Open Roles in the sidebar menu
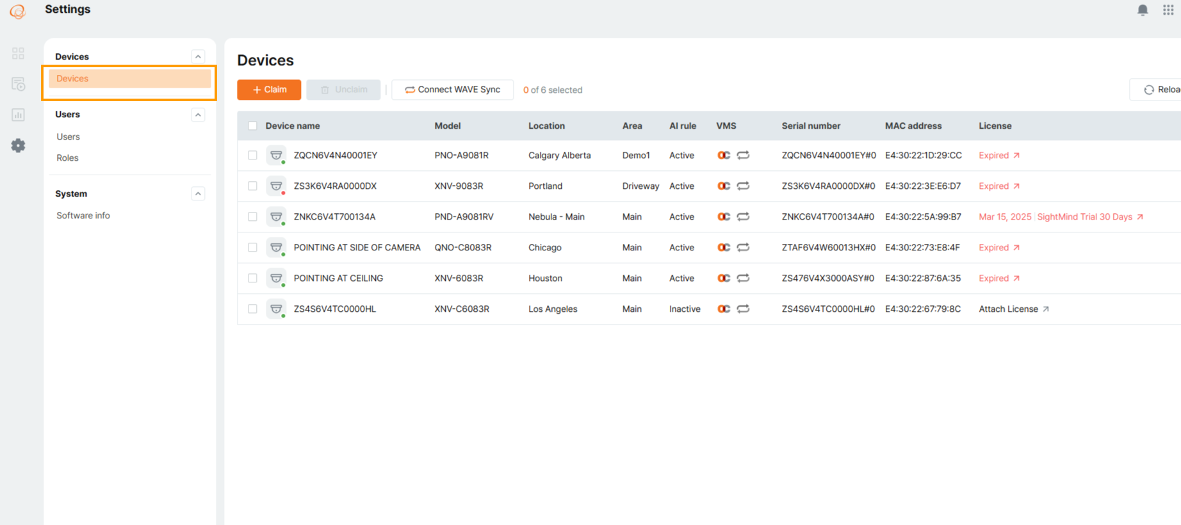The image size is (1181, 525). 67,157
